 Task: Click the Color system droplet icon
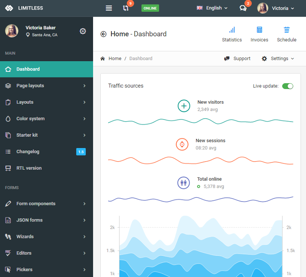pyautogui.click(x=8, y=119)
